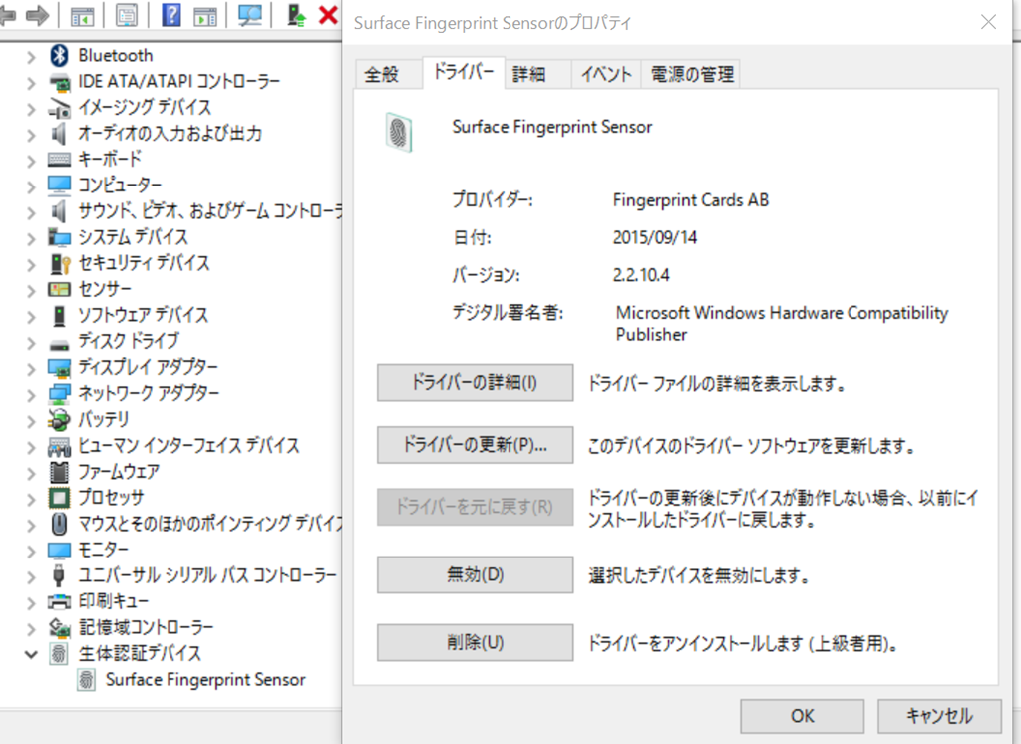Click the print queue printer icon
The image size is (1021, 744).
click(x=59, y=602)
